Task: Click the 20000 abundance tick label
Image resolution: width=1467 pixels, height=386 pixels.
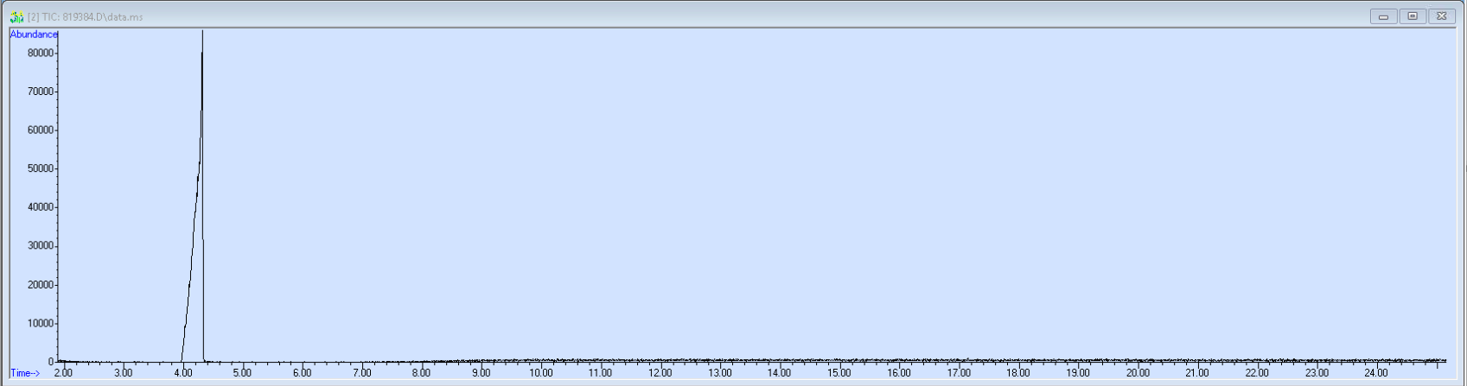Action: [x=40, y=285]
